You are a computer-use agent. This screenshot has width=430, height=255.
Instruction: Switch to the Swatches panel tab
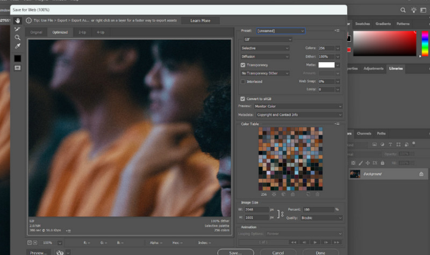tap(362, 24)
